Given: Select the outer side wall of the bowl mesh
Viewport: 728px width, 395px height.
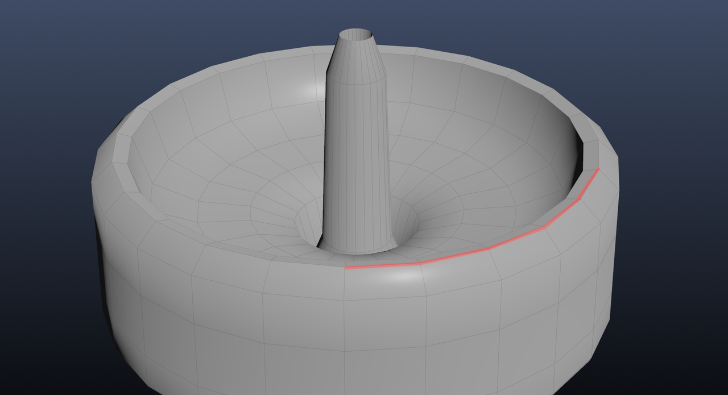Looking at the screenshot, I should (x=353, y=324).
